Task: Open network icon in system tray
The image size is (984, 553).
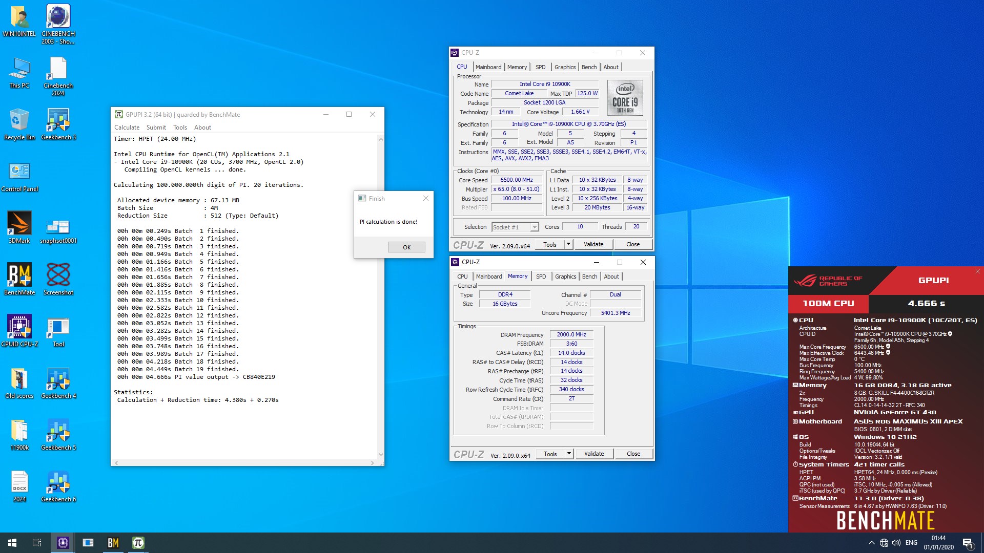Action: 884,543
